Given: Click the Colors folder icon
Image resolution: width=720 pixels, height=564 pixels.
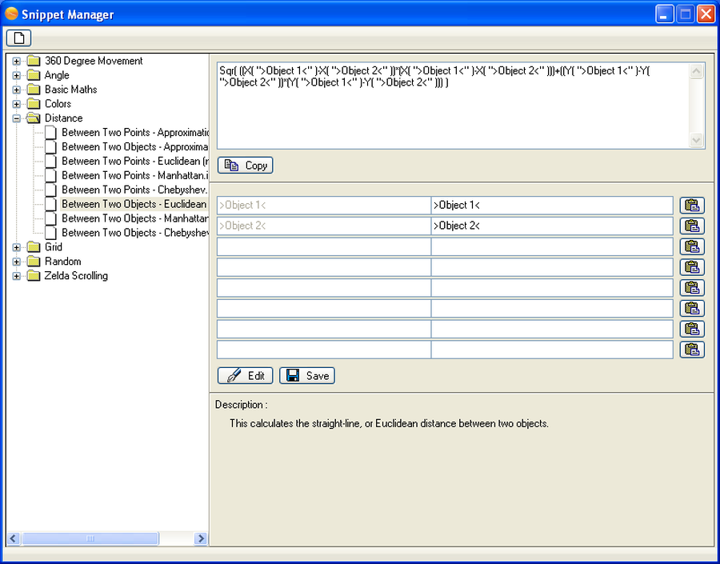Looking at the screenshot, I should [x=34, y=104].
